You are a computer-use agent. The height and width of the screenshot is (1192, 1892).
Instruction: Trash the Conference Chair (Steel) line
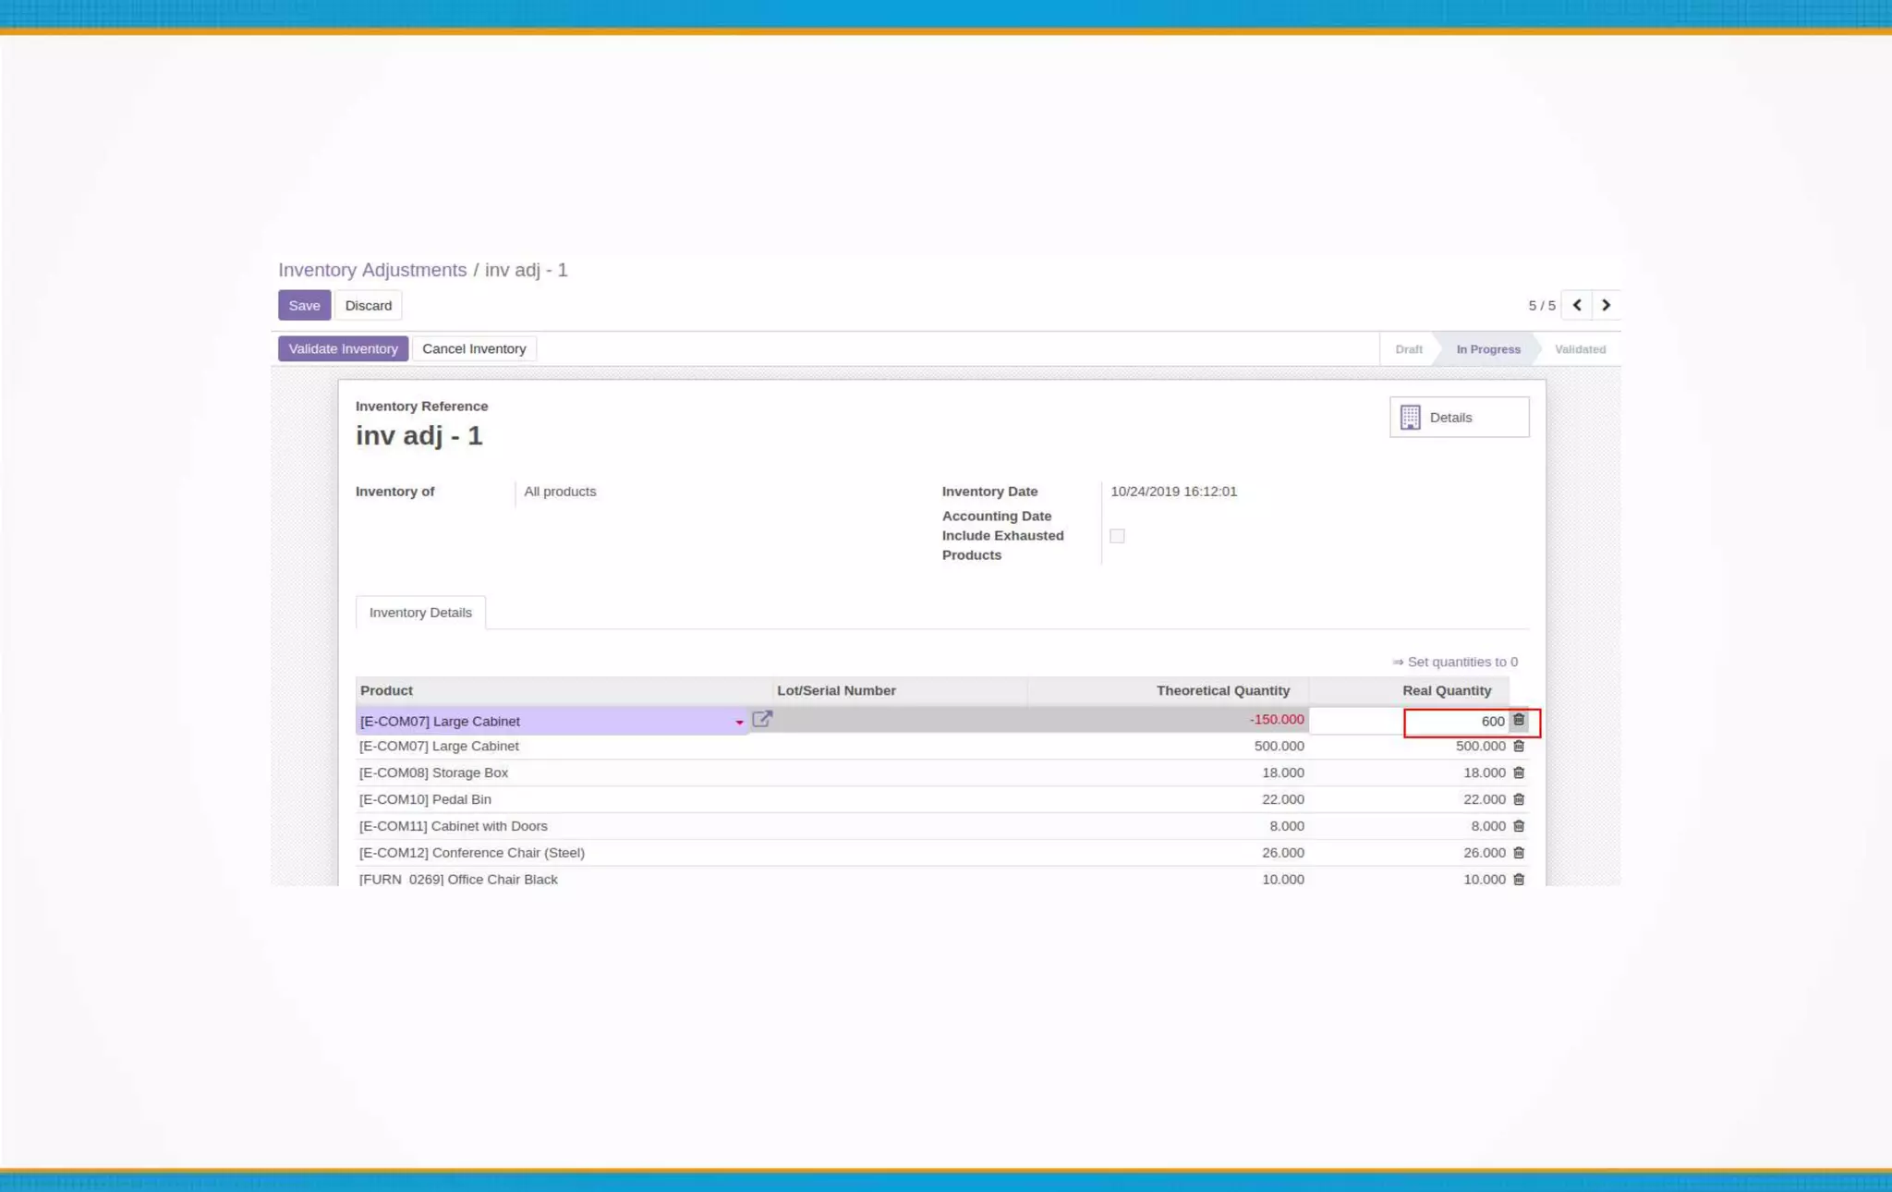click(x=1519, y=853)
